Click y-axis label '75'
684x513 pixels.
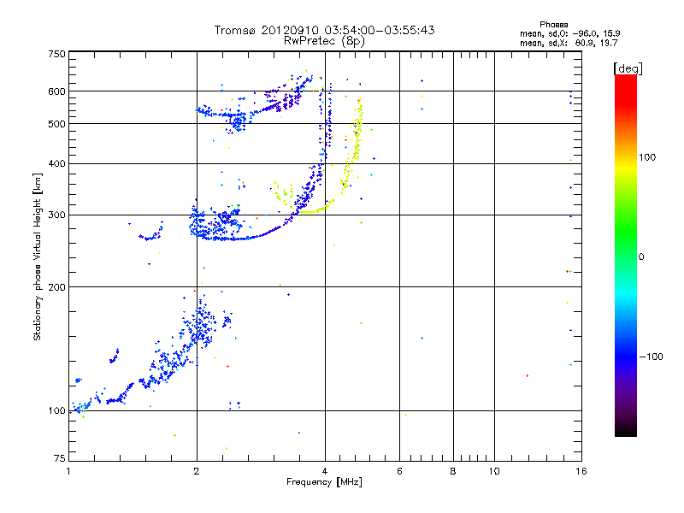point(60,458)
